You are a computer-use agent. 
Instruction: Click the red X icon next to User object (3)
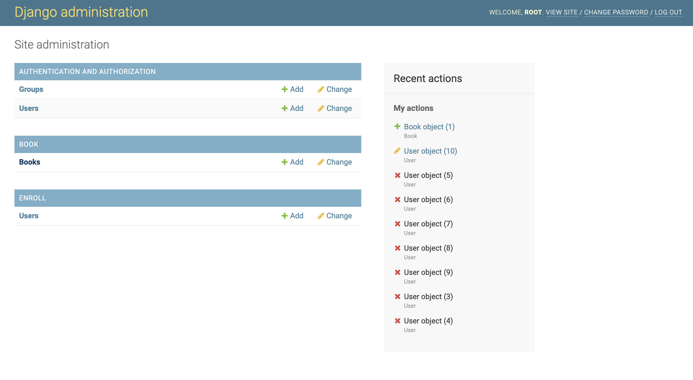(x=398, y=297)
